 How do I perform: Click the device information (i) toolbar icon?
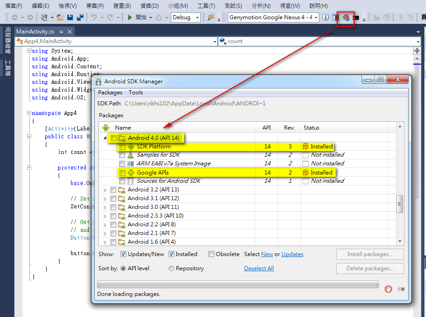(x=325, y=17)
